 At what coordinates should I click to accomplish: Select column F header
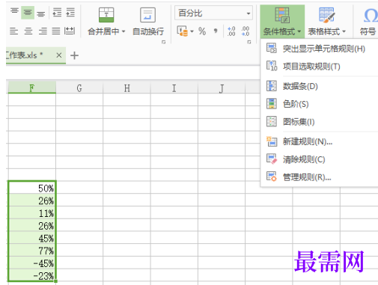point(32,88)
